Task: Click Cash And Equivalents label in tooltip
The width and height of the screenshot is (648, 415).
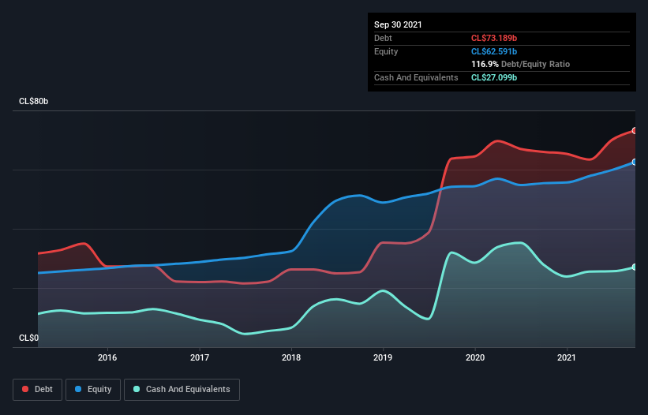Action: click(x=416, y=77)
